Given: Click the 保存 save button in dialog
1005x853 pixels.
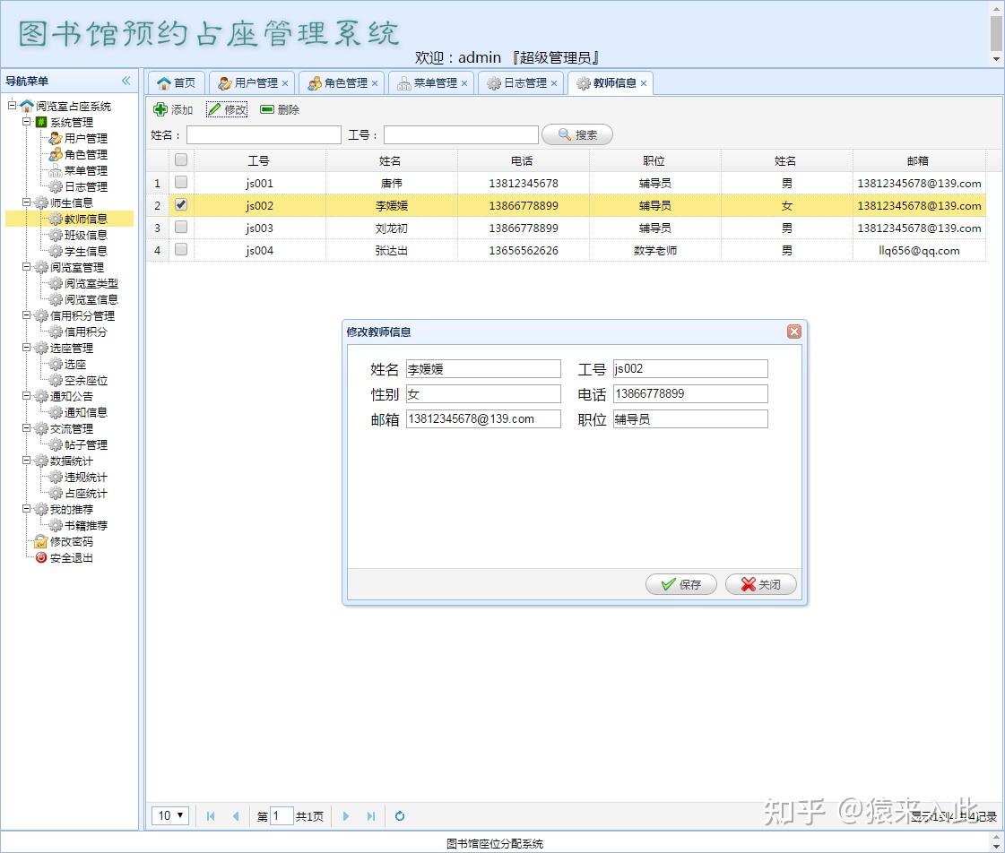Looking at the screenshot, I should pos(680,584).
